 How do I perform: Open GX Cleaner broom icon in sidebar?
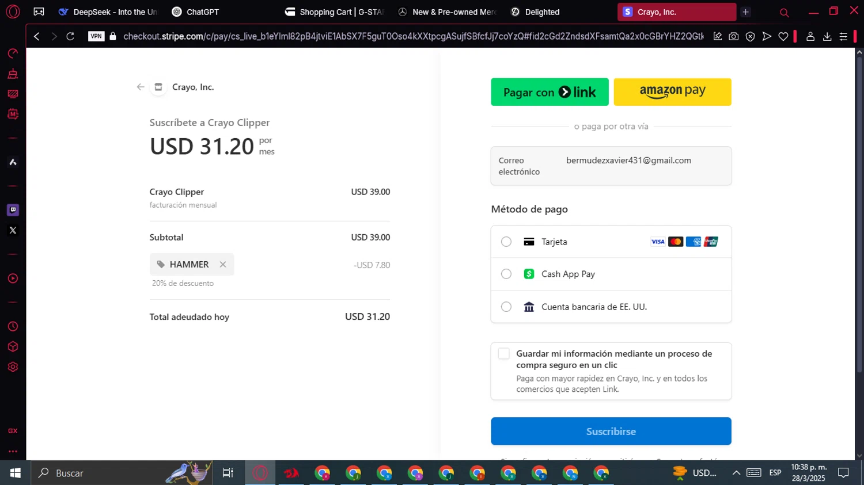(13, 74)
